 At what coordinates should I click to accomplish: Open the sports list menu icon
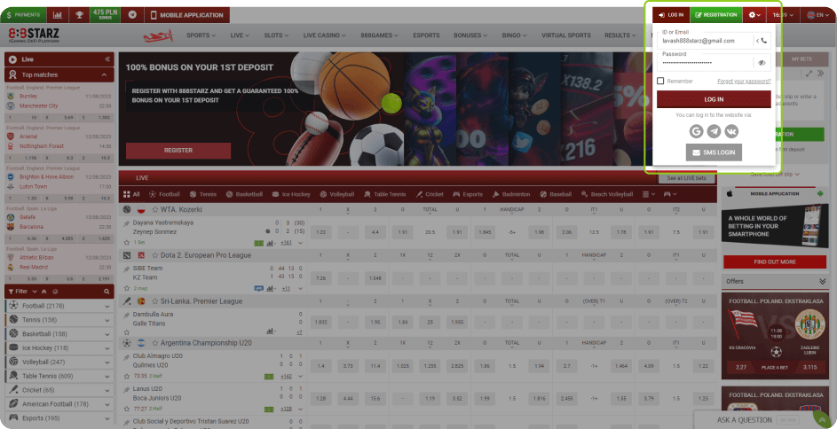click(649, 194)
